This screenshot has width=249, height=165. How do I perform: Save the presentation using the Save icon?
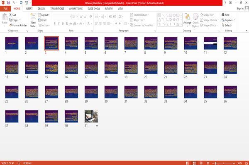[9, 3]
